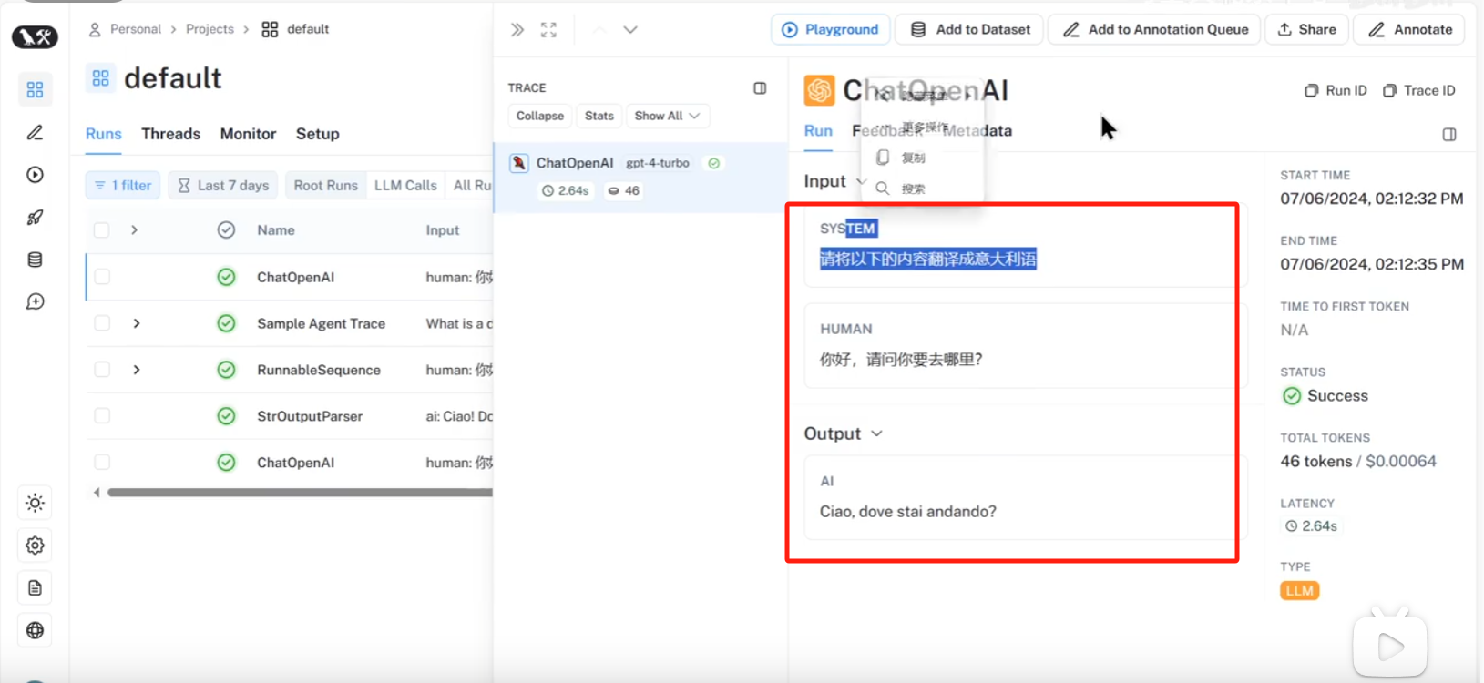
Task: Open the Show All dropdown
Action: pyautogui.click(x=668, y=116)
